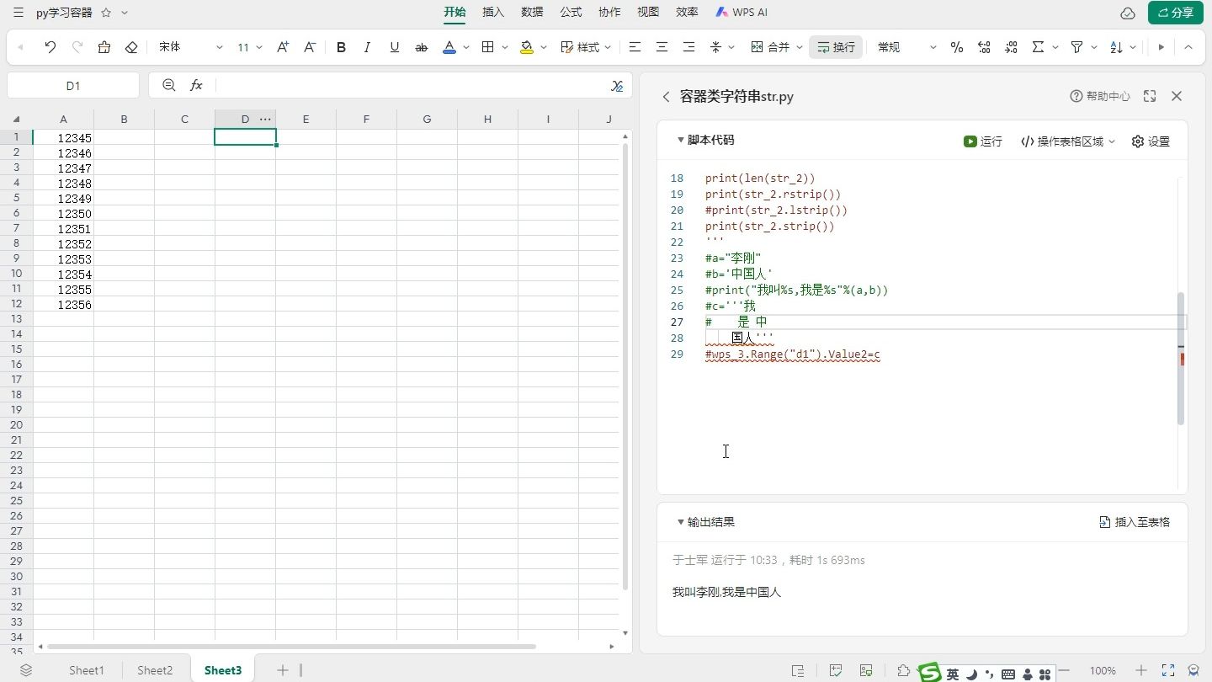
Task: Align text to the left
Action: coord(635,47)
